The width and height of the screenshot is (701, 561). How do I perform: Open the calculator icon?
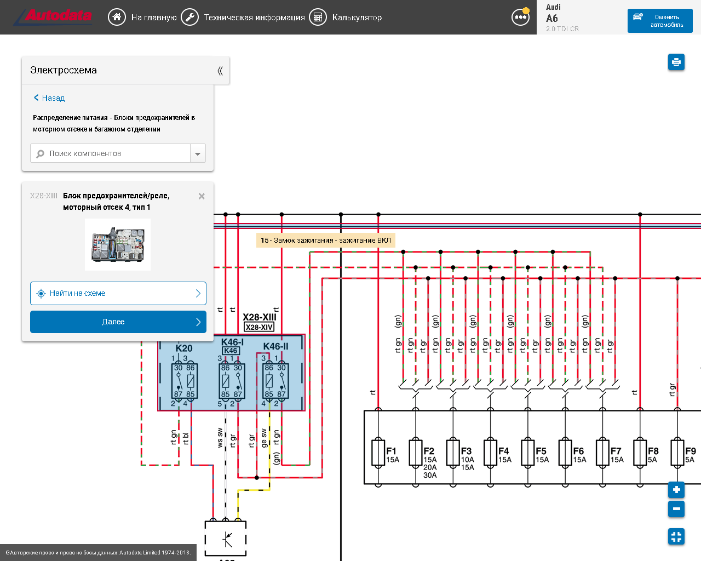[318, 17]
